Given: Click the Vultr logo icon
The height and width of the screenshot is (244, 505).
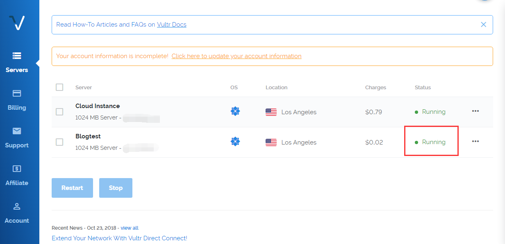Looking at the screenshot, I should (x=17, y=23).
